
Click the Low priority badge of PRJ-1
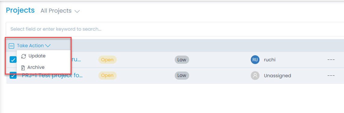click(182, 75)
